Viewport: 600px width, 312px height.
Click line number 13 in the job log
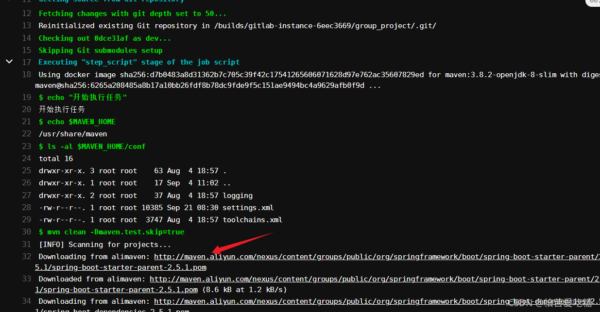(x=27, y=26)
